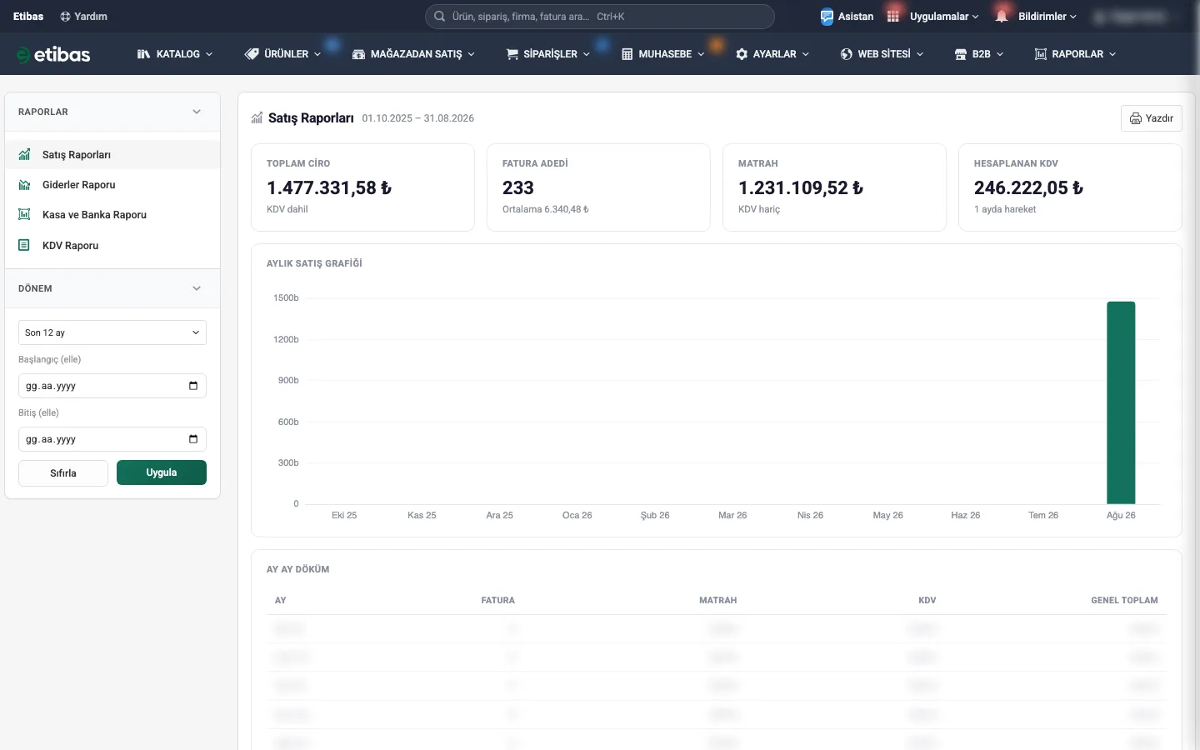Click the B2B store icon

[961, 54]
